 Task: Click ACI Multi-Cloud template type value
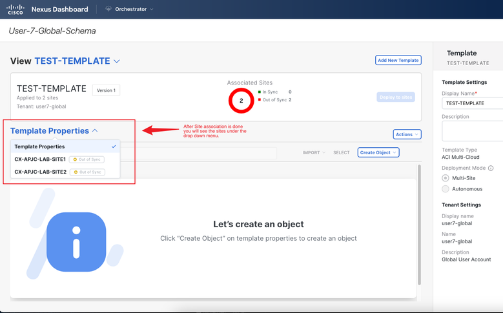[x=460, y=157]
